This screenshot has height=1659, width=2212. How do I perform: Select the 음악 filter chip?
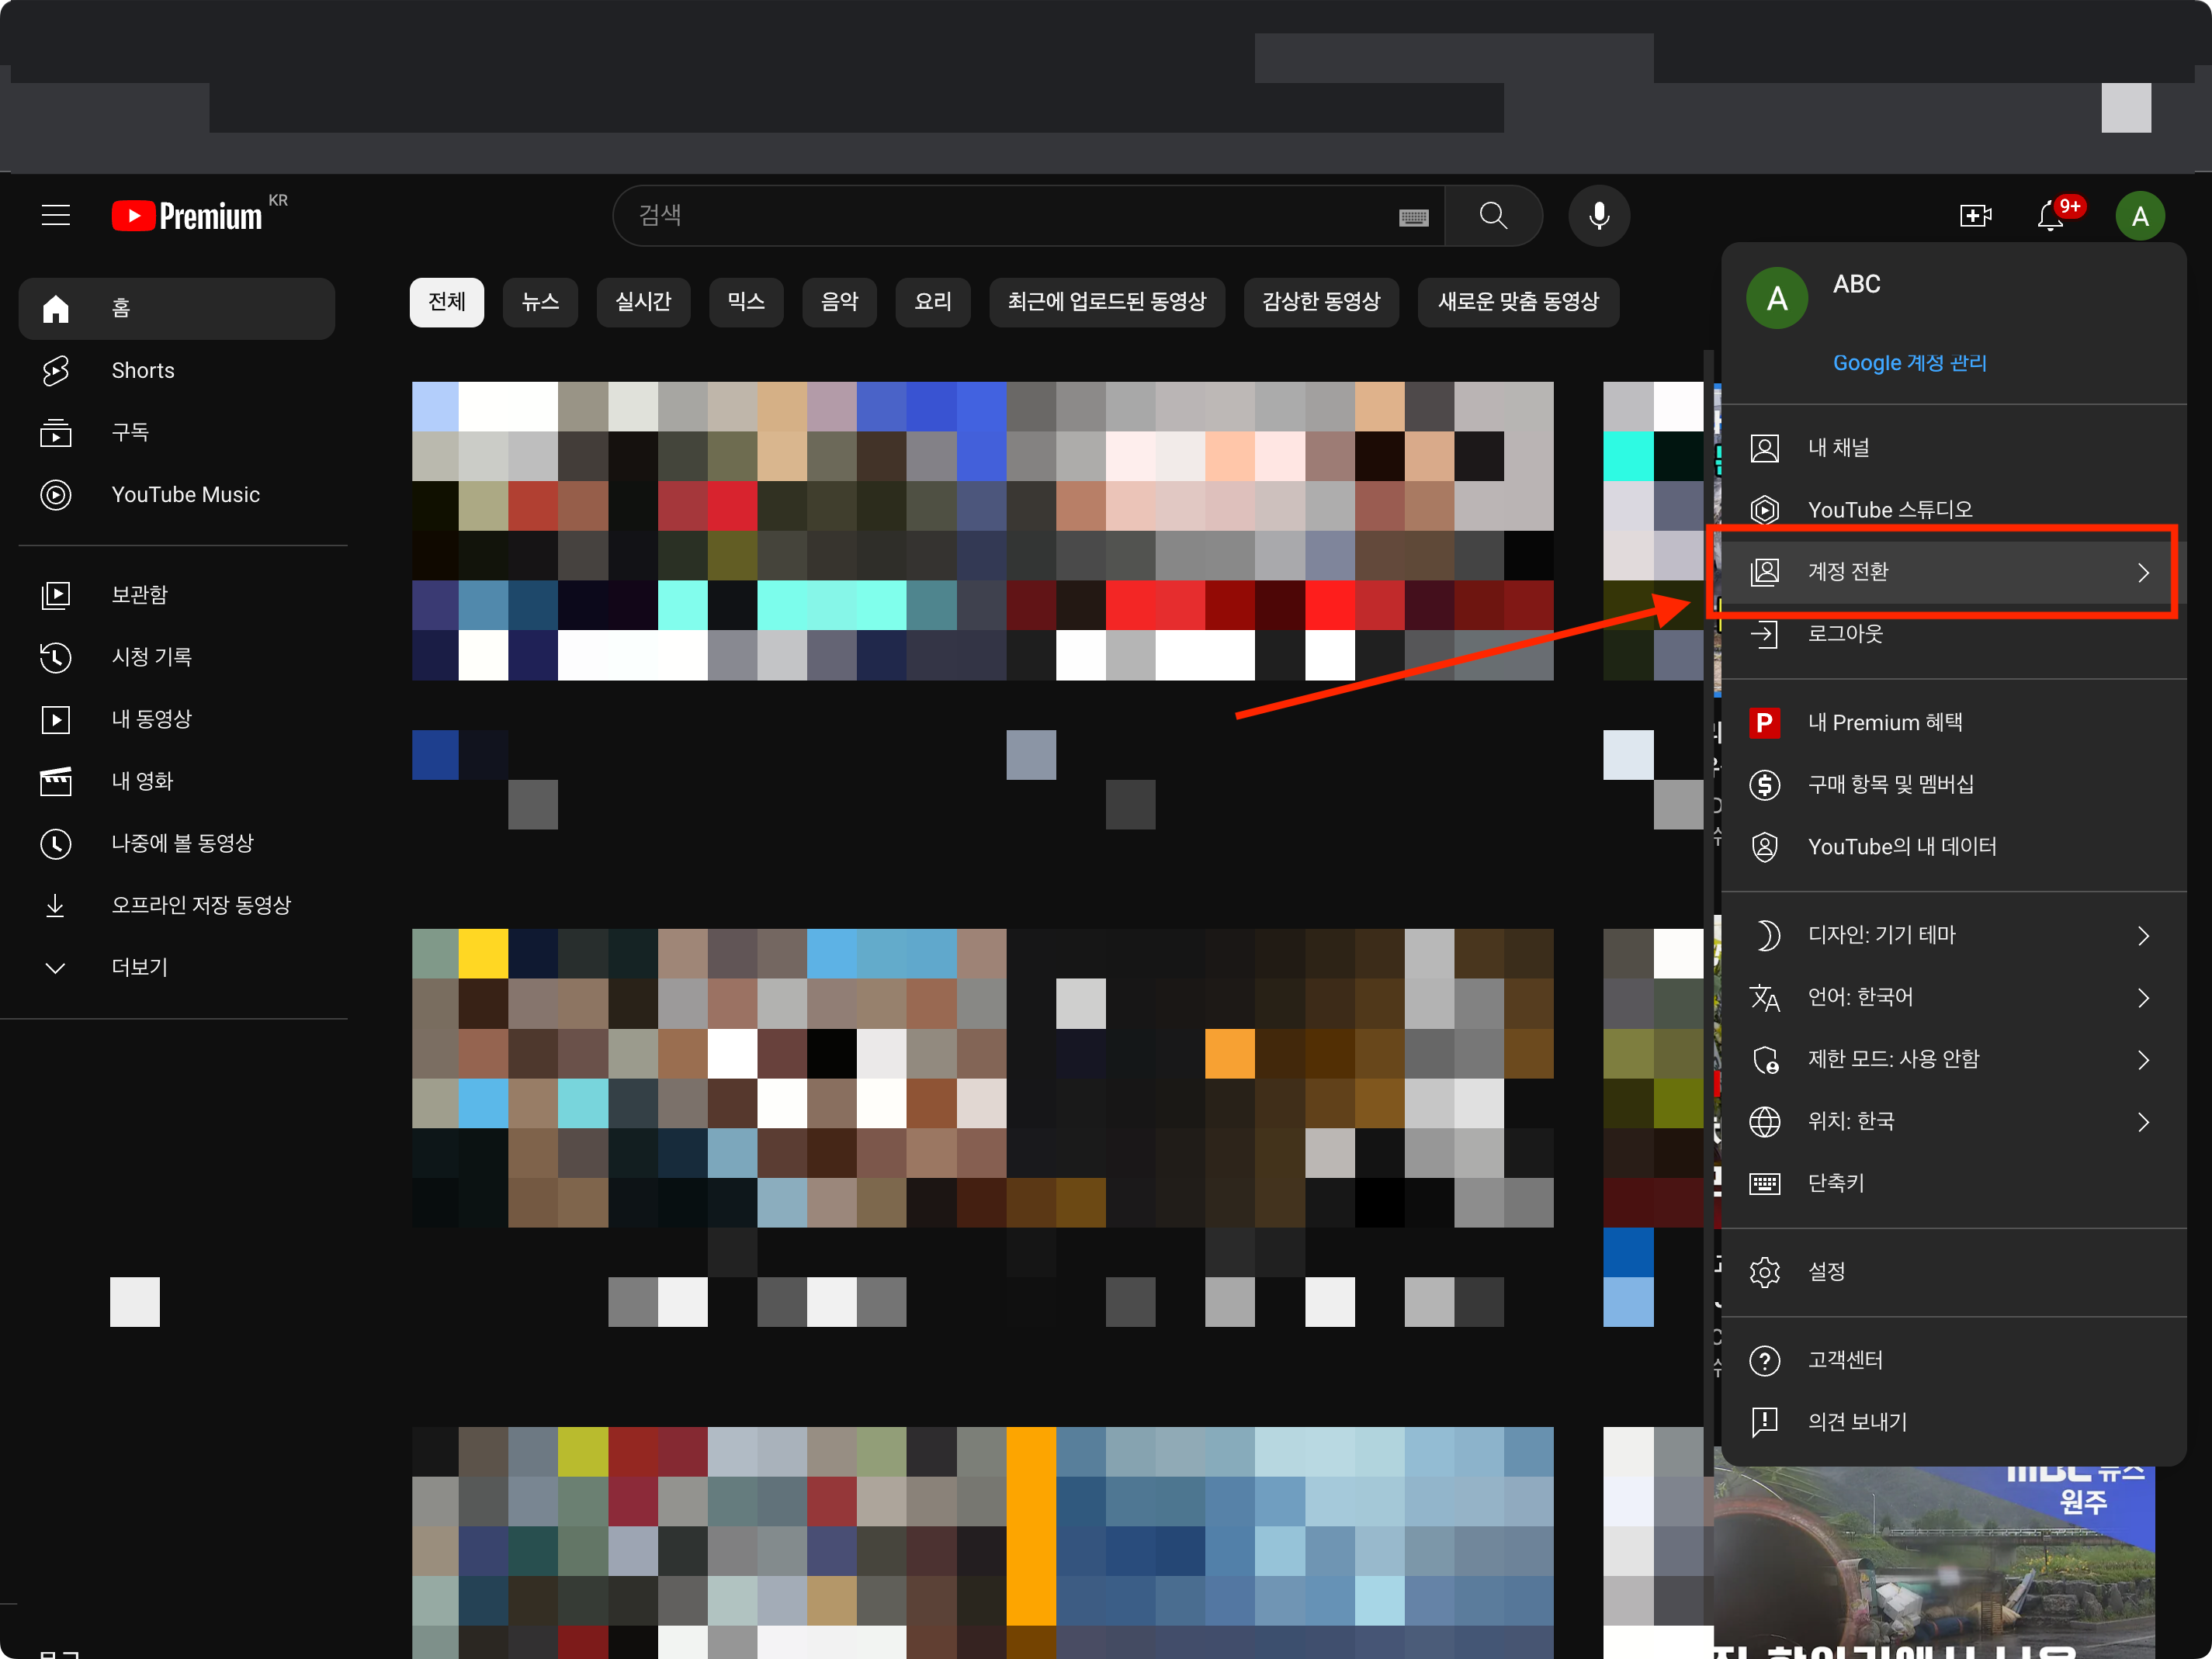pos(839,302)
